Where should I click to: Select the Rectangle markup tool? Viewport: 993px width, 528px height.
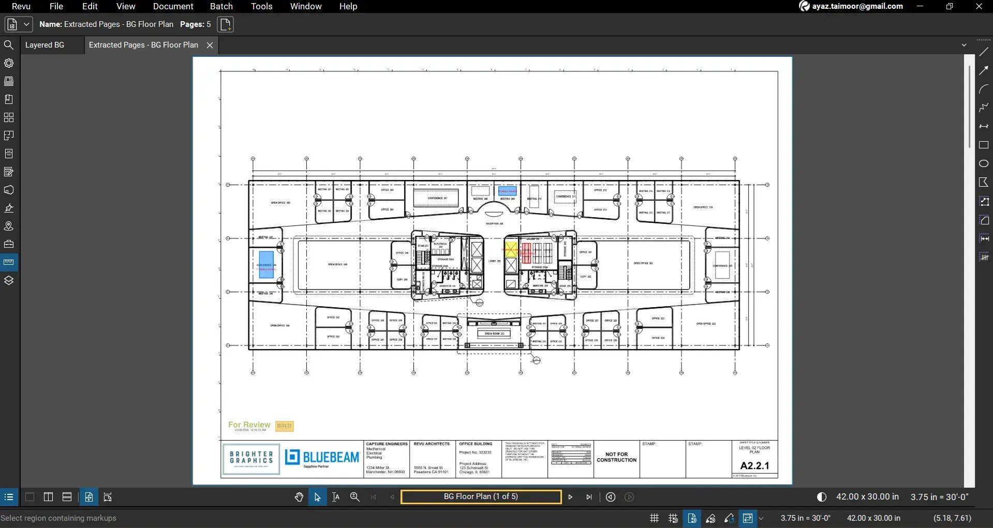pos(984,145)
